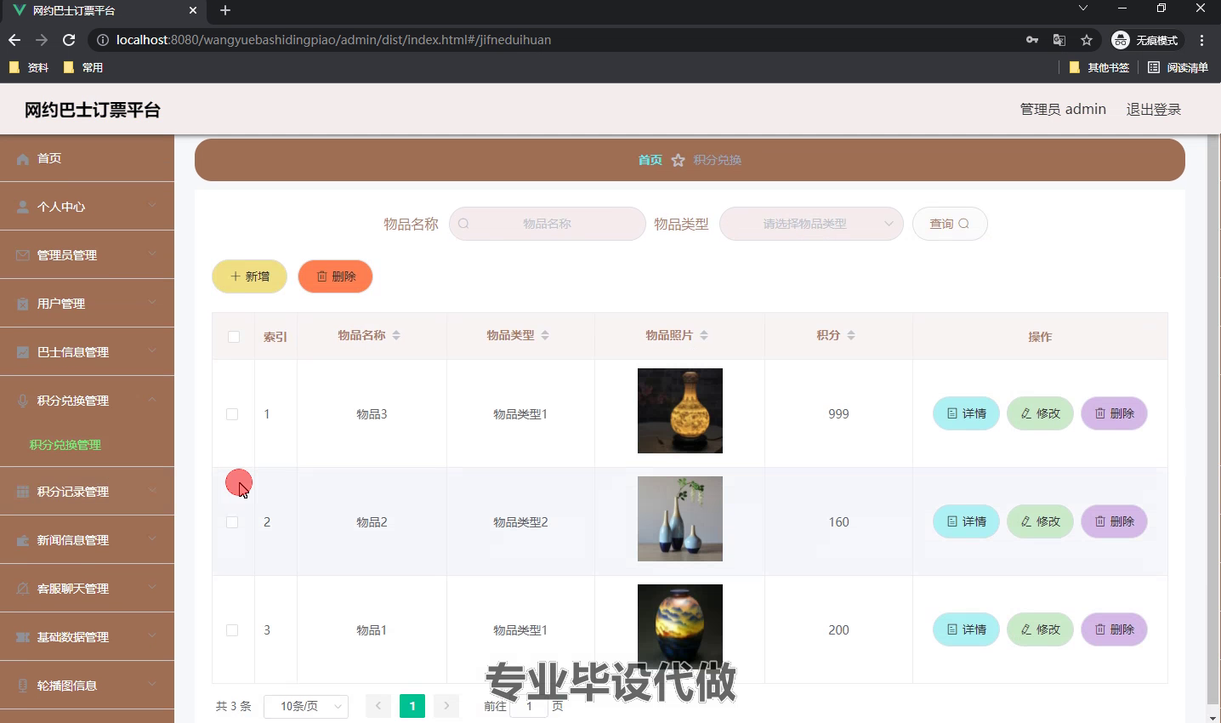The image size is (1221, 723).
Task: Click 退出登录 link
Action: click(x=1153, y=109)
